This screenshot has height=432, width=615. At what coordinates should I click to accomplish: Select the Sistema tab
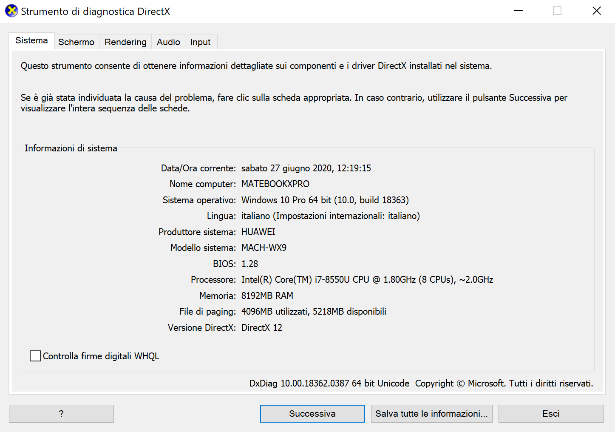point(31,41)
